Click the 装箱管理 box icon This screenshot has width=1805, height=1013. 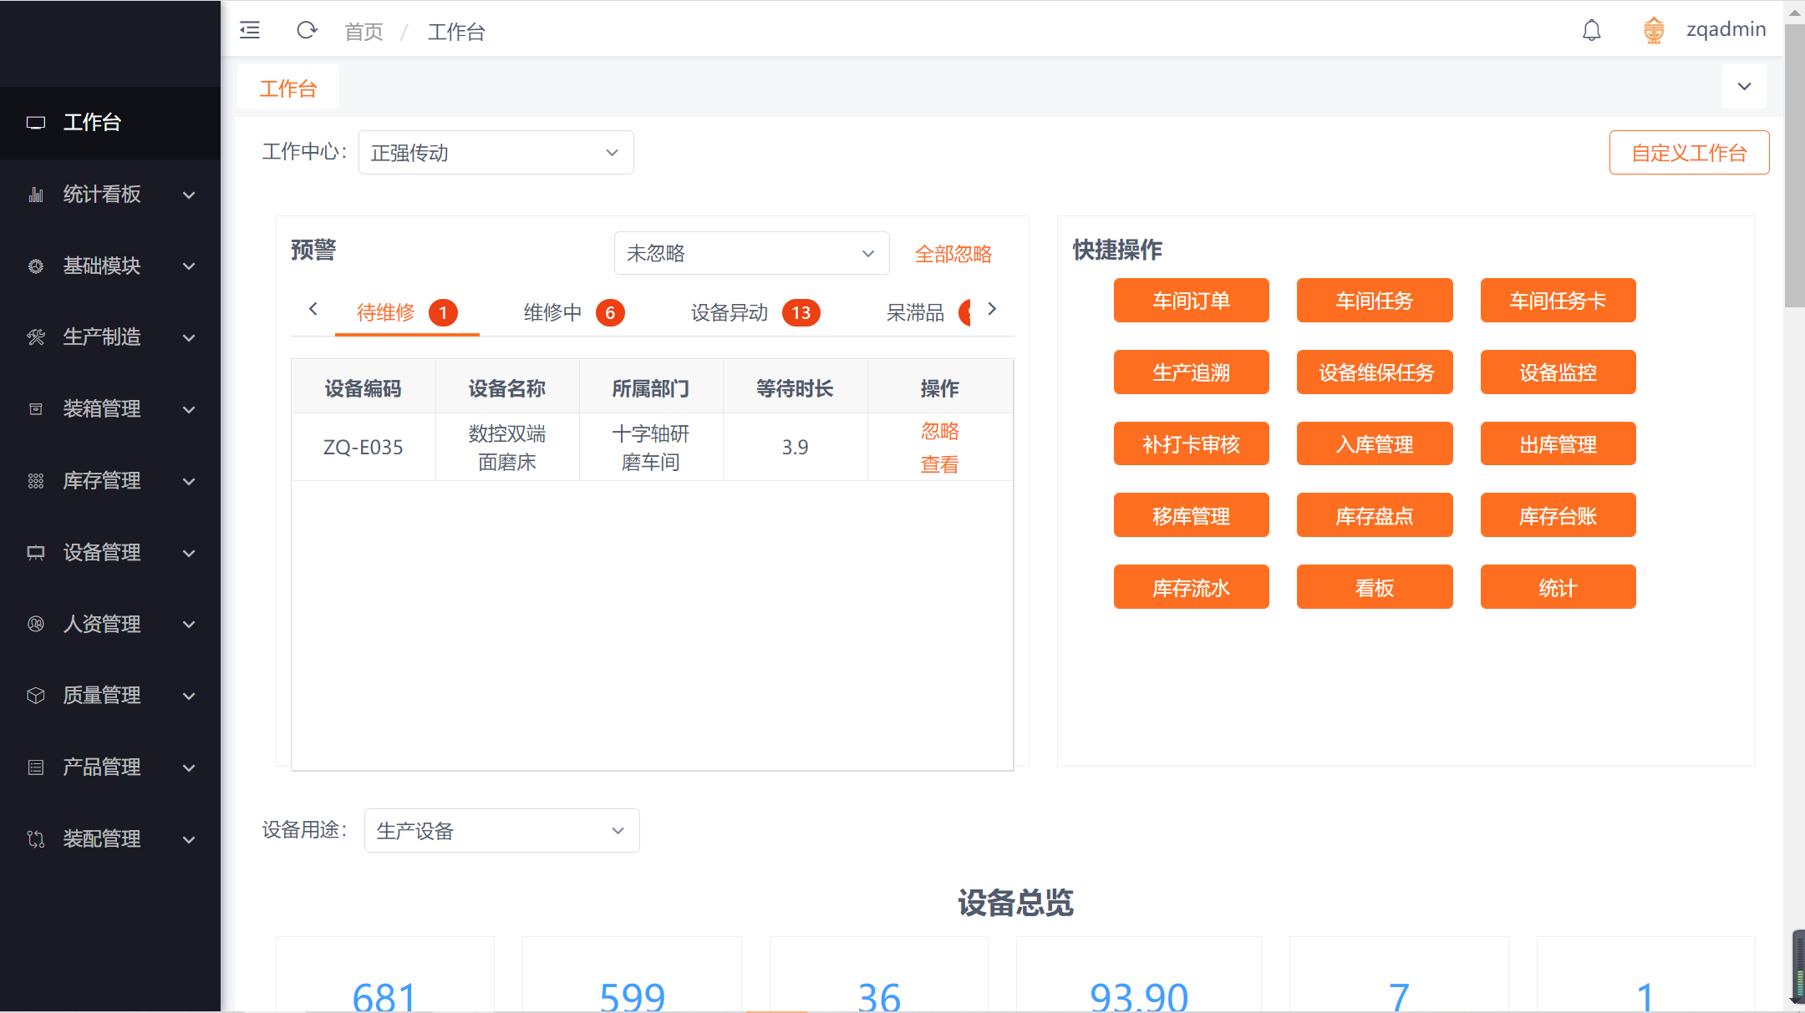click(36, 409)
